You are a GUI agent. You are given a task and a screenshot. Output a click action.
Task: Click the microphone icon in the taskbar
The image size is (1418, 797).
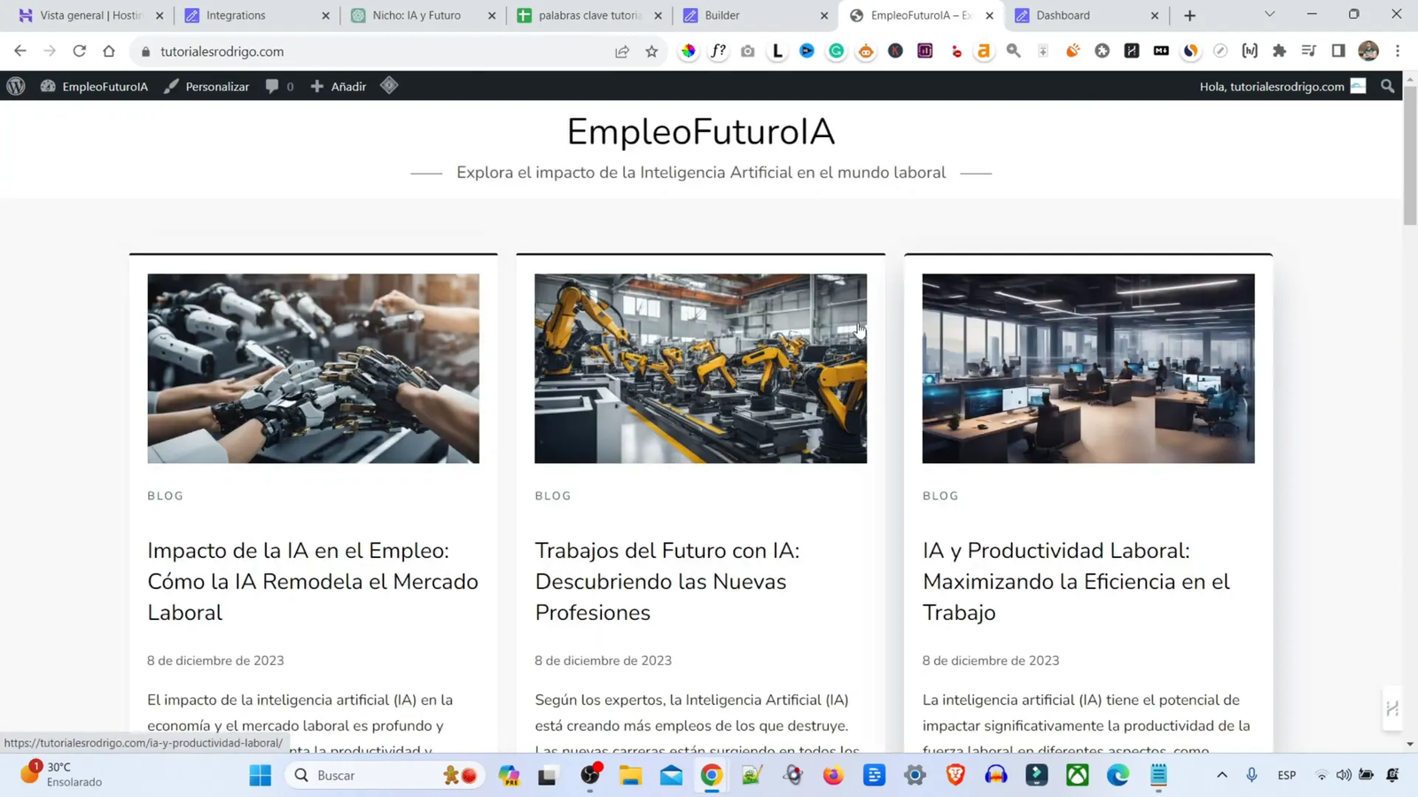(x=1251, y=775)
